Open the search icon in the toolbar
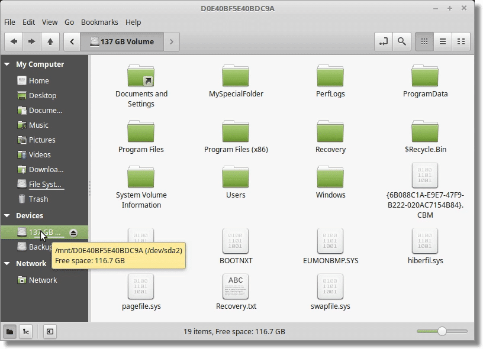Viewport: 483px width, 349px height. point(402,41)
